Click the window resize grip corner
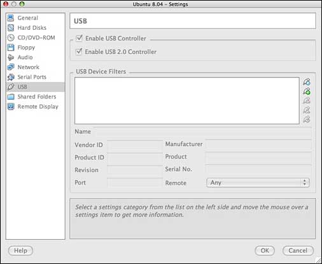This screenshot has height=264, width=322. point(319,261)
